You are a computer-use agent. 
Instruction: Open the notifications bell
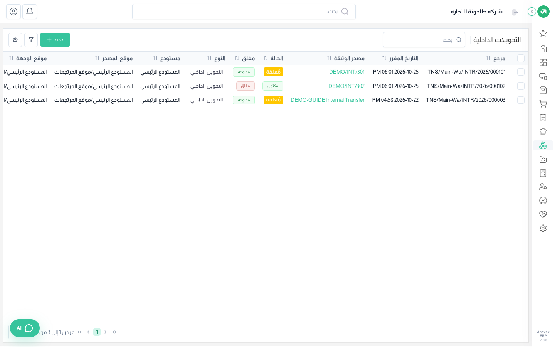30,12
